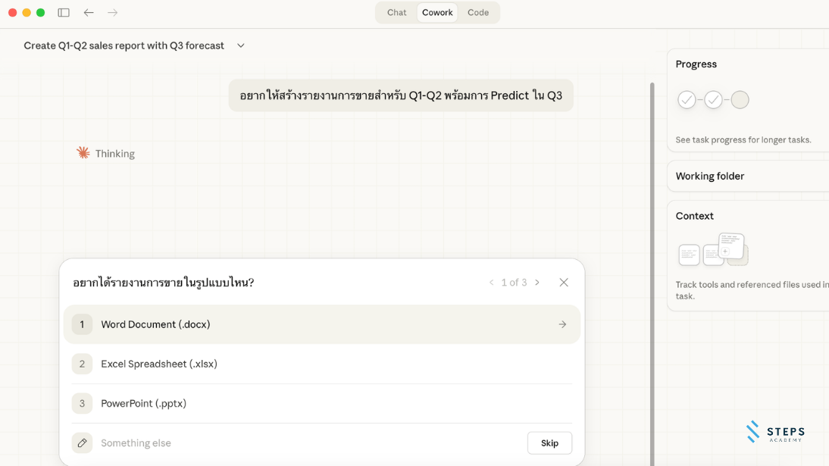Toggle the sidebar panel icon
Screen dimensions: 829x466
click(x=64, y=12)
